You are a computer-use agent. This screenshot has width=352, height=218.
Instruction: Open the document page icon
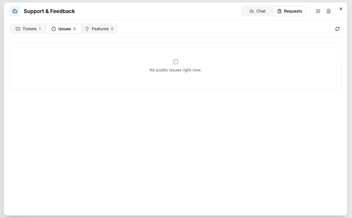(x=328, y=11)
